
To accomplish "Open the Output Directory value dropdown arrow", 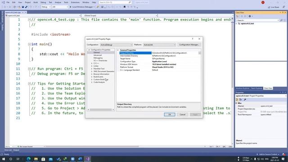I will pos(199,53).
